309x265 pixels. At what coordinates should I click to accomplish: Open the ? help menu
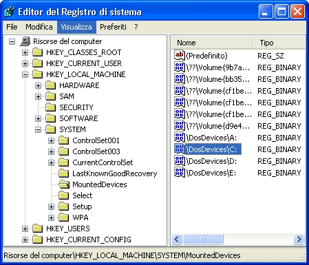tap(136, 27)
